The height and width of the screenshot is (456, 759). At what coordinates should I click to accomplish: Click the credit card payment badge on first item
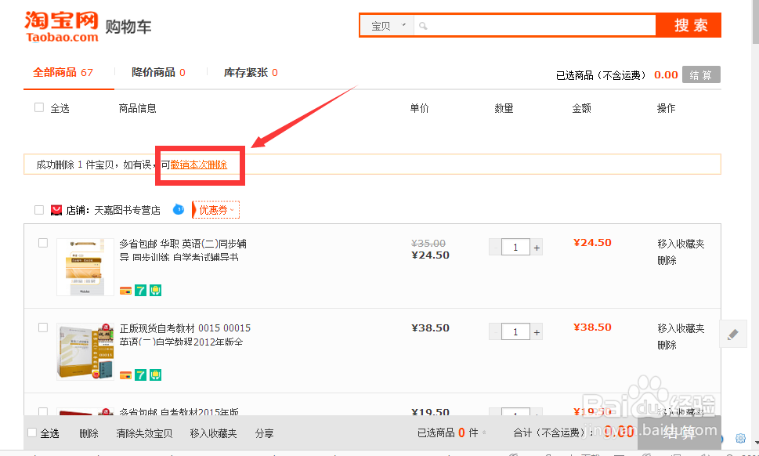pos(126,290)
